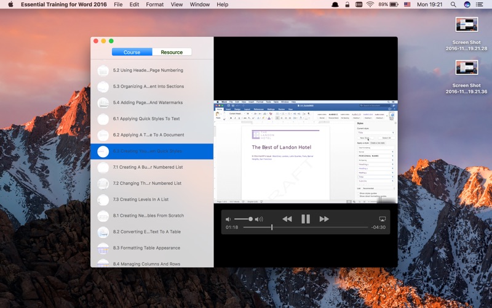Viewport: 492px width, 308px height.
Task: Select Screen Shot 2016-11...19.21.28 desktop file
Action: [x=467, y=34]
